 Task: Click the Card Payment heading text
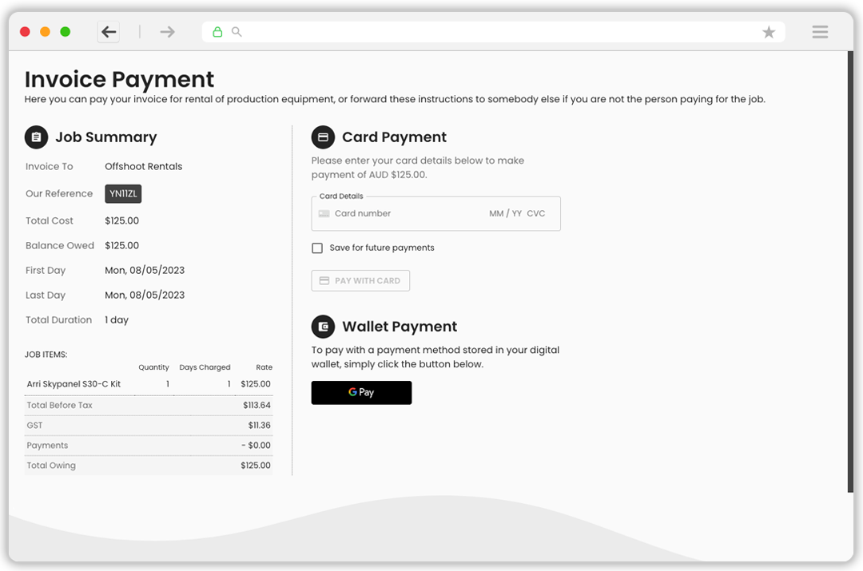(x=395, y=137)
